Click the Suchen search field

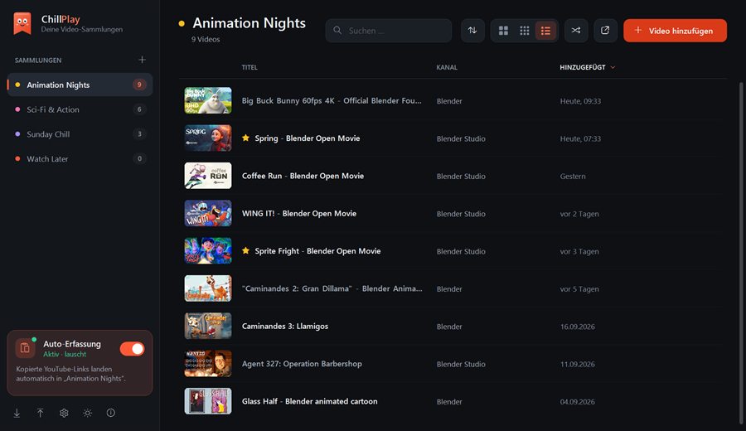[389, 31]
